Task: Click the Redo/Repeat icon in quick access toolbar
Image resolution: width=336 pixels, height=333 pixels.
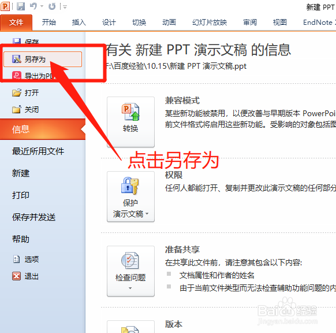Action: 52,6
